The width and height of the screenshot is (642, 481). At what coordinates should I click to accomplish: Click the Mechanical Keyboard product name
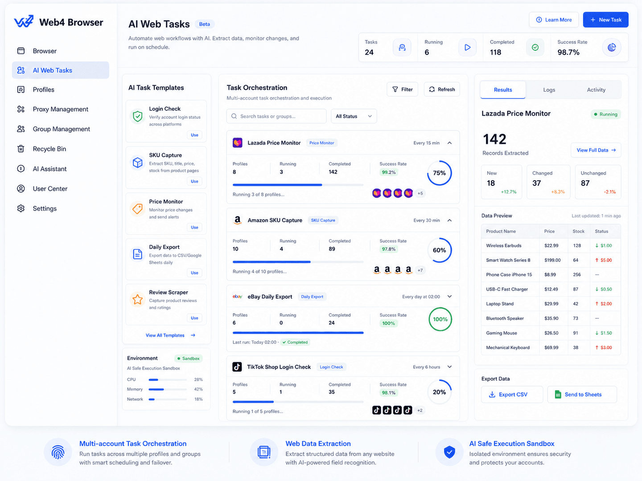pyautogui.click(x=508, y=347)
